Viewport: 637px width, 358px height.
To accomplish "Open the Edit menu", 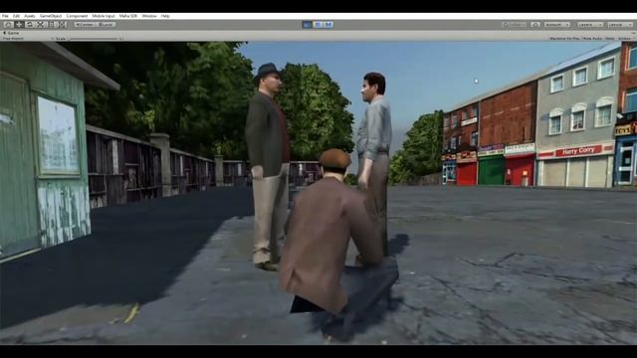I will pyautogui.click(x=16, y=16).
